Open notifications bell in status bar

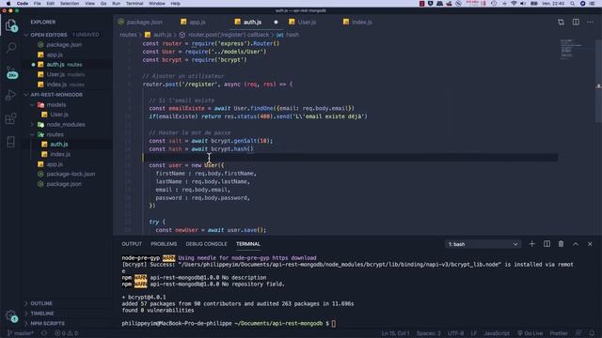click(x=592, y=333)
